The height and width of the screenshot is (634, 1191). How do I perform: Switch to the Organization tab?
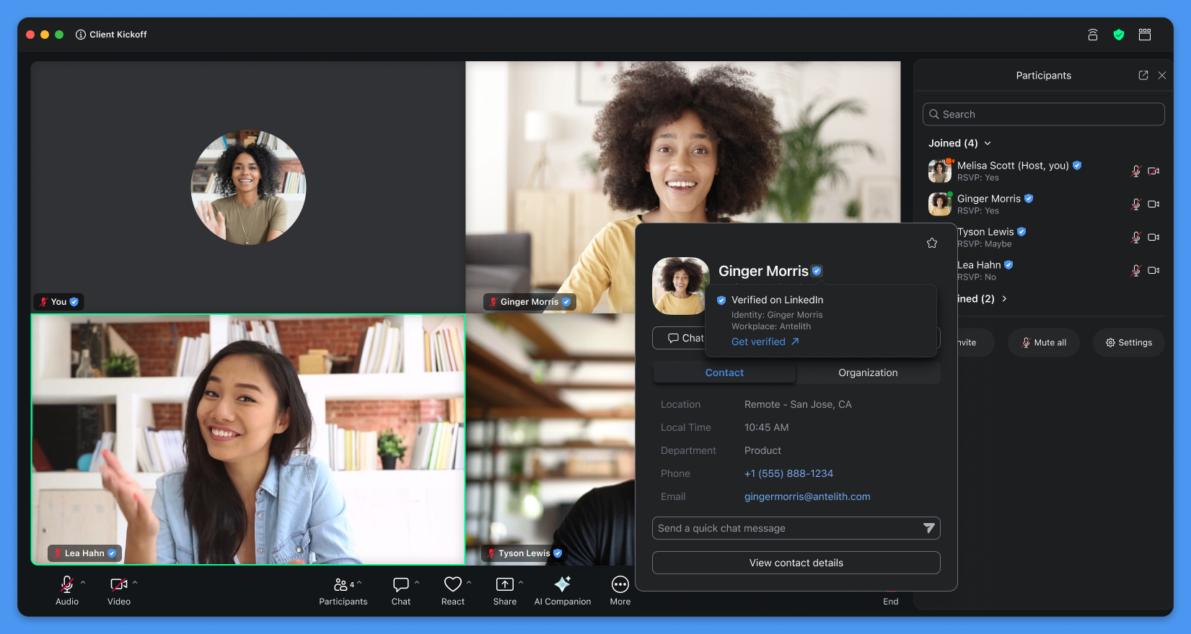868,372
